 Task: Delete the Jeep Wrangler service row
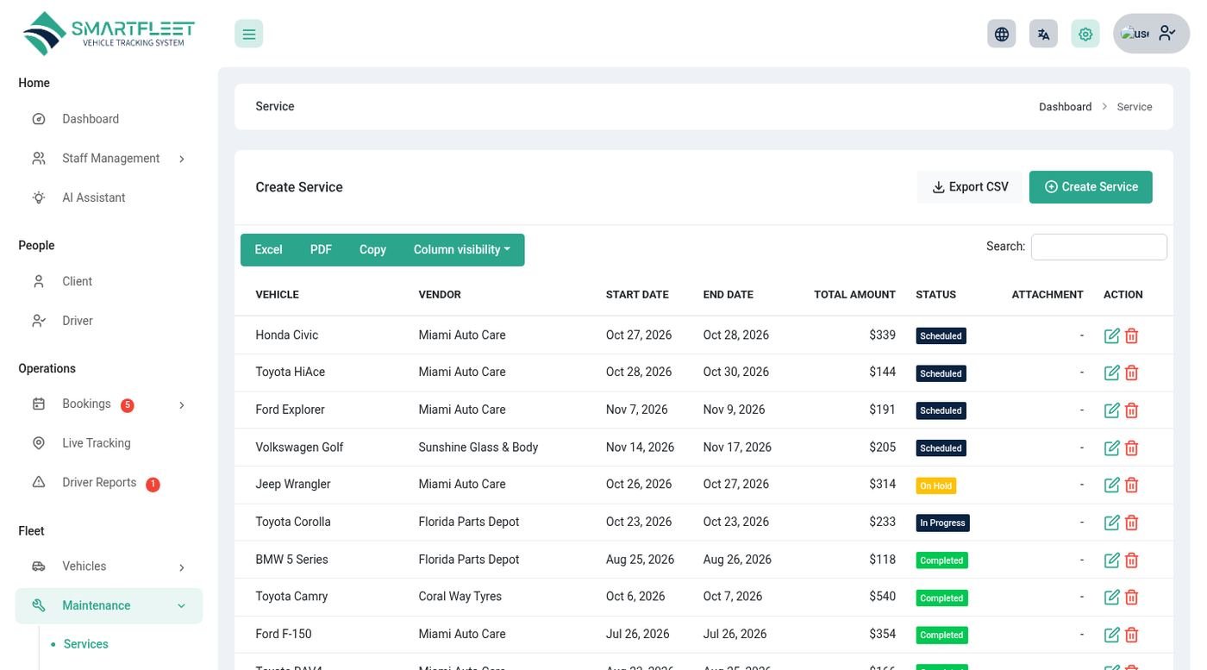(x=1132, y=485)
